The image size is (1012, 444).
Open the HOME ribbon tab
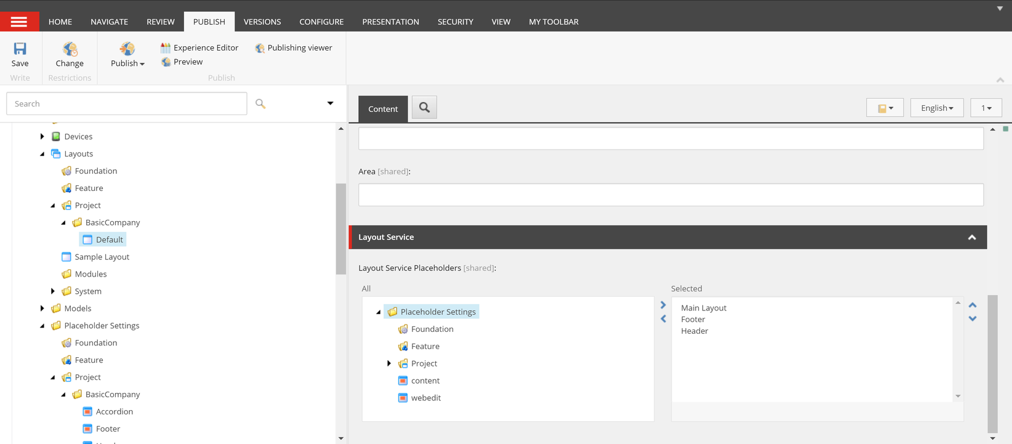[x=60, y=22]
